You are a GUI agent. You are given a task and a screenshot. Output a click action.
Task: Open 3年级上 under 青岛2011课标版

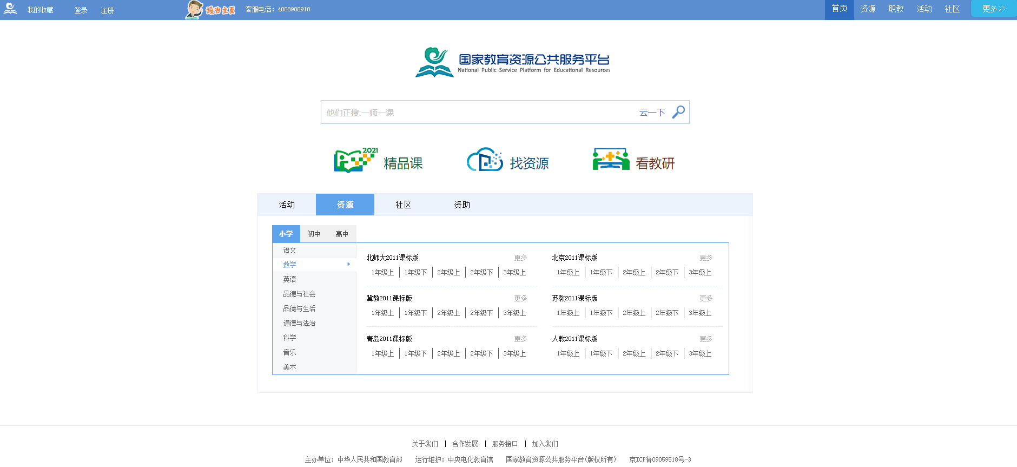[x=514, y=353]
